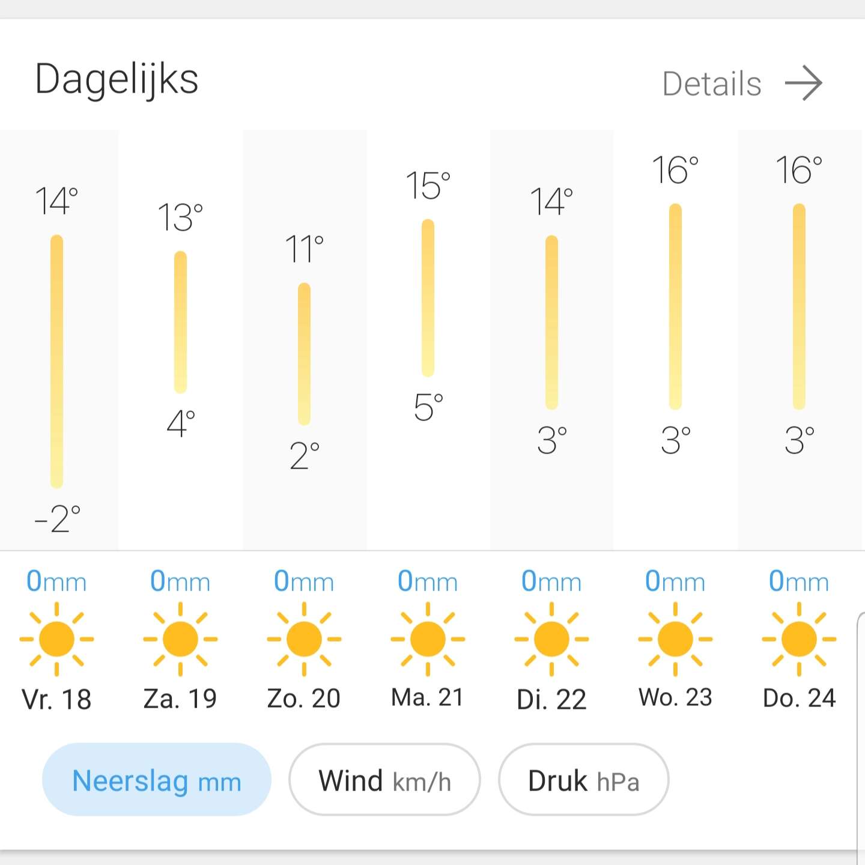
Task: Click the Zo. 20 day label
Action: pyautogui.click(x=304, y=699)
